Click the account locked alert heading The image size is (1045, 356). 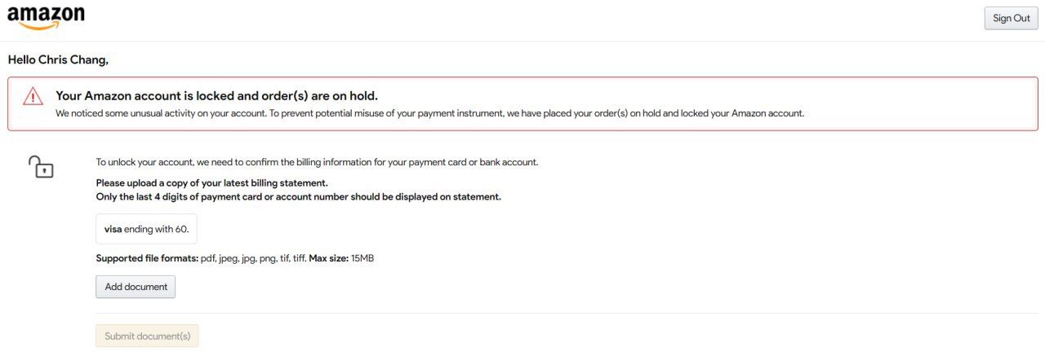pos(216,95)
